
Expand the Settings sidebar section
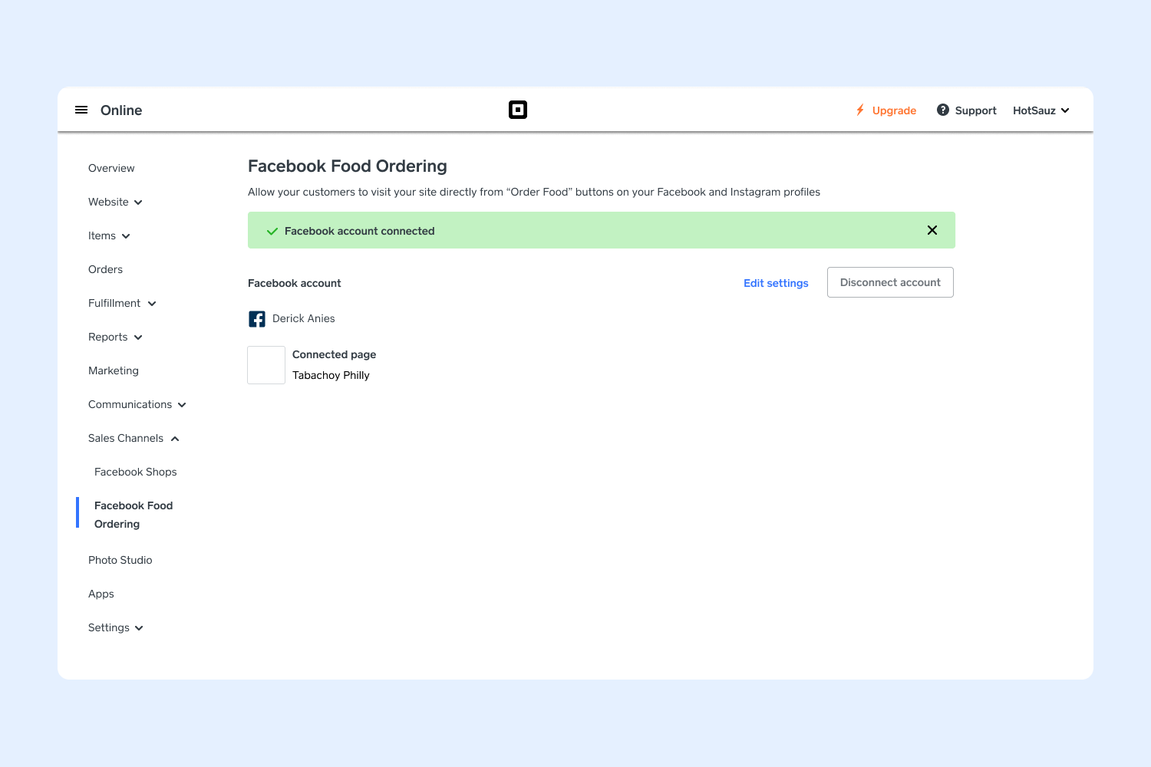pos(116,628)
